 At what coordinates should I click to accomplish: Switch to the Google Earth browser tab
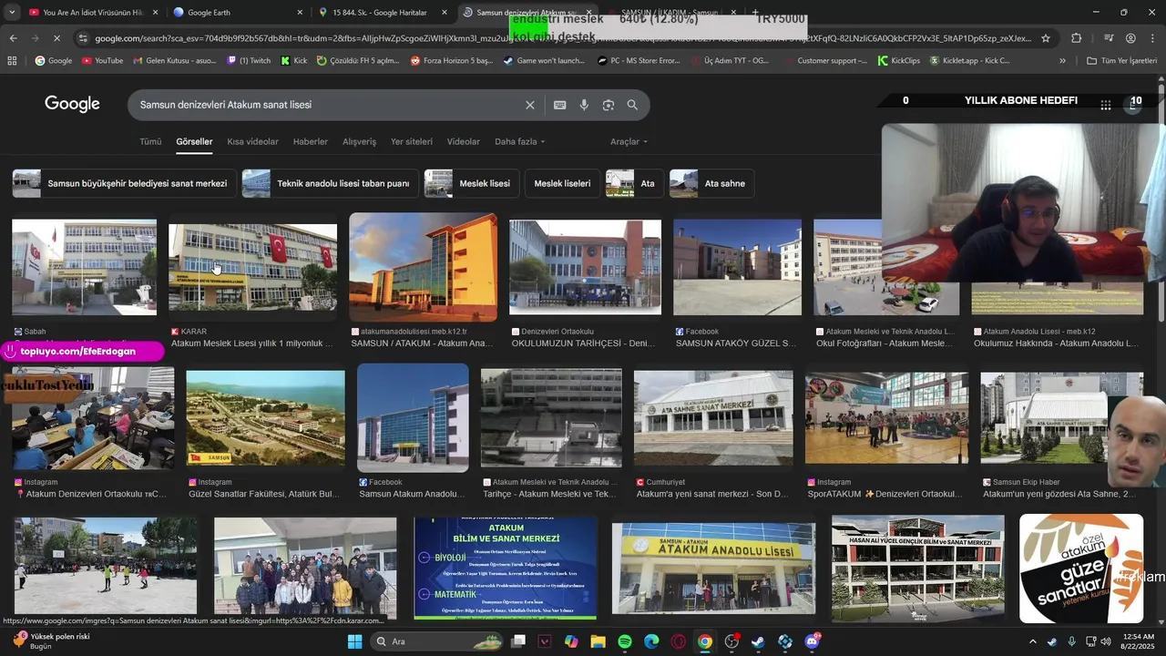[239, 13]
